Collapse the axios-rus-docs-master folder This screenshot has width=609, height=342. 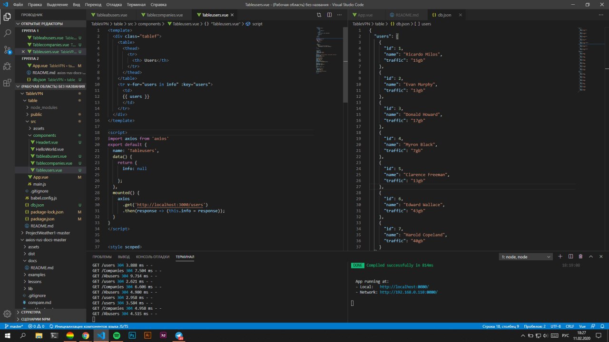[50, 240]
